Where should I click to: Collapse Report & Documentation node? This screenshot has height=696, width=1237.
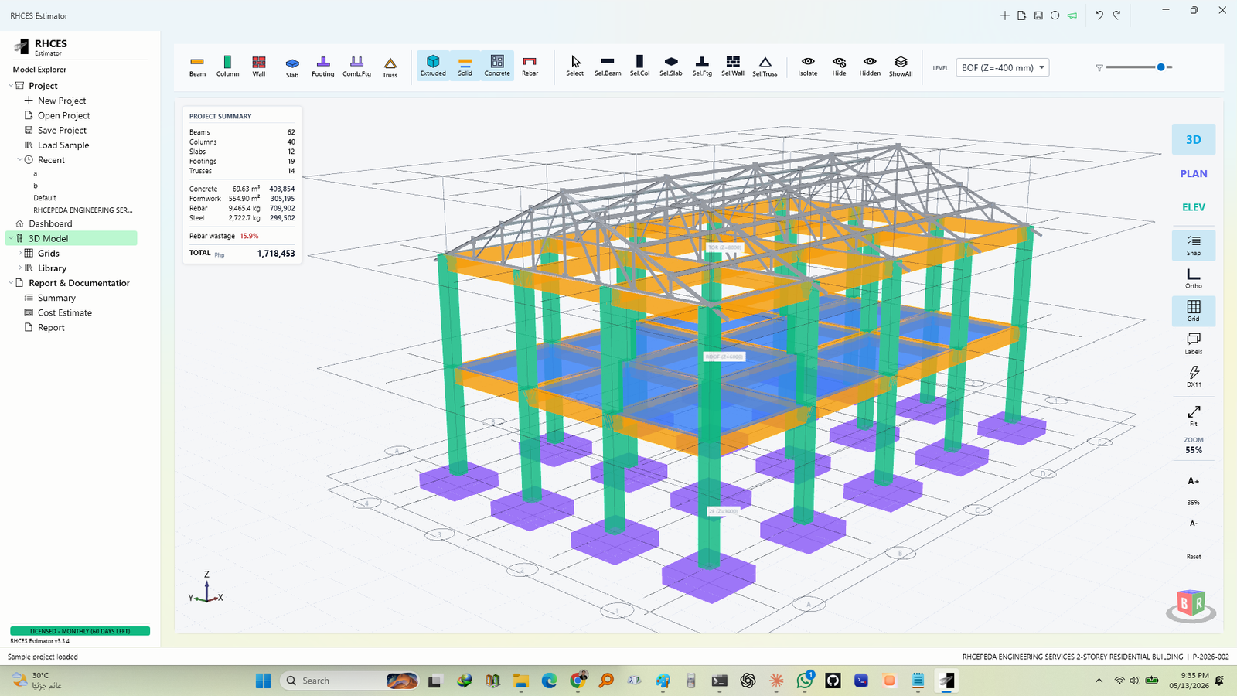point(11,283)
